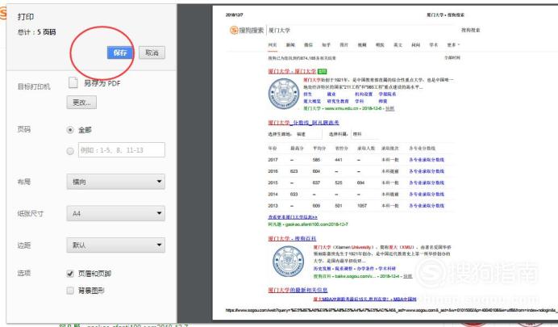Select the 网页 tab in the preview

point(273,45)
